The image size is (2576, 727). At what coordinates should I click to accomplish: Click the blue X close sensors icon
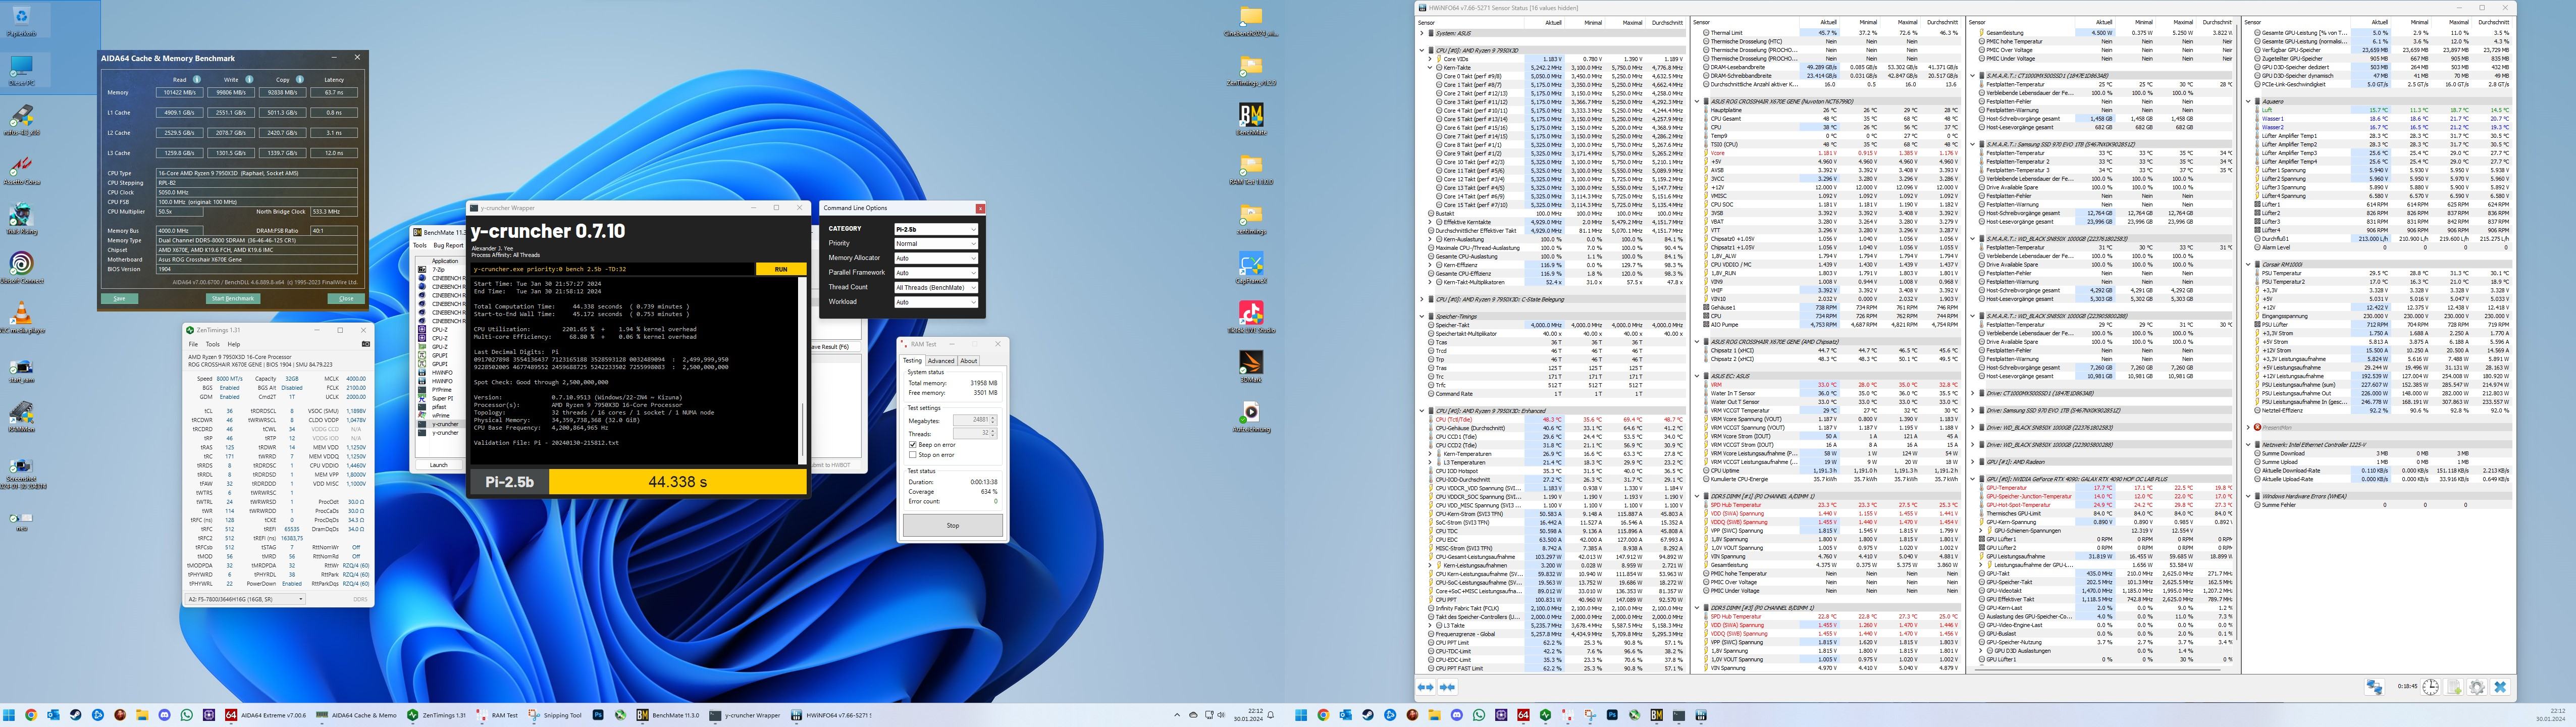pyautogui.click(x=2500, y=687)
